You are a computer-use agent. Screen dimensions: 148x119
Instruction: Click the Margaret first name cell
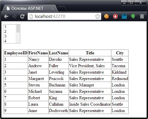(38, 79)
